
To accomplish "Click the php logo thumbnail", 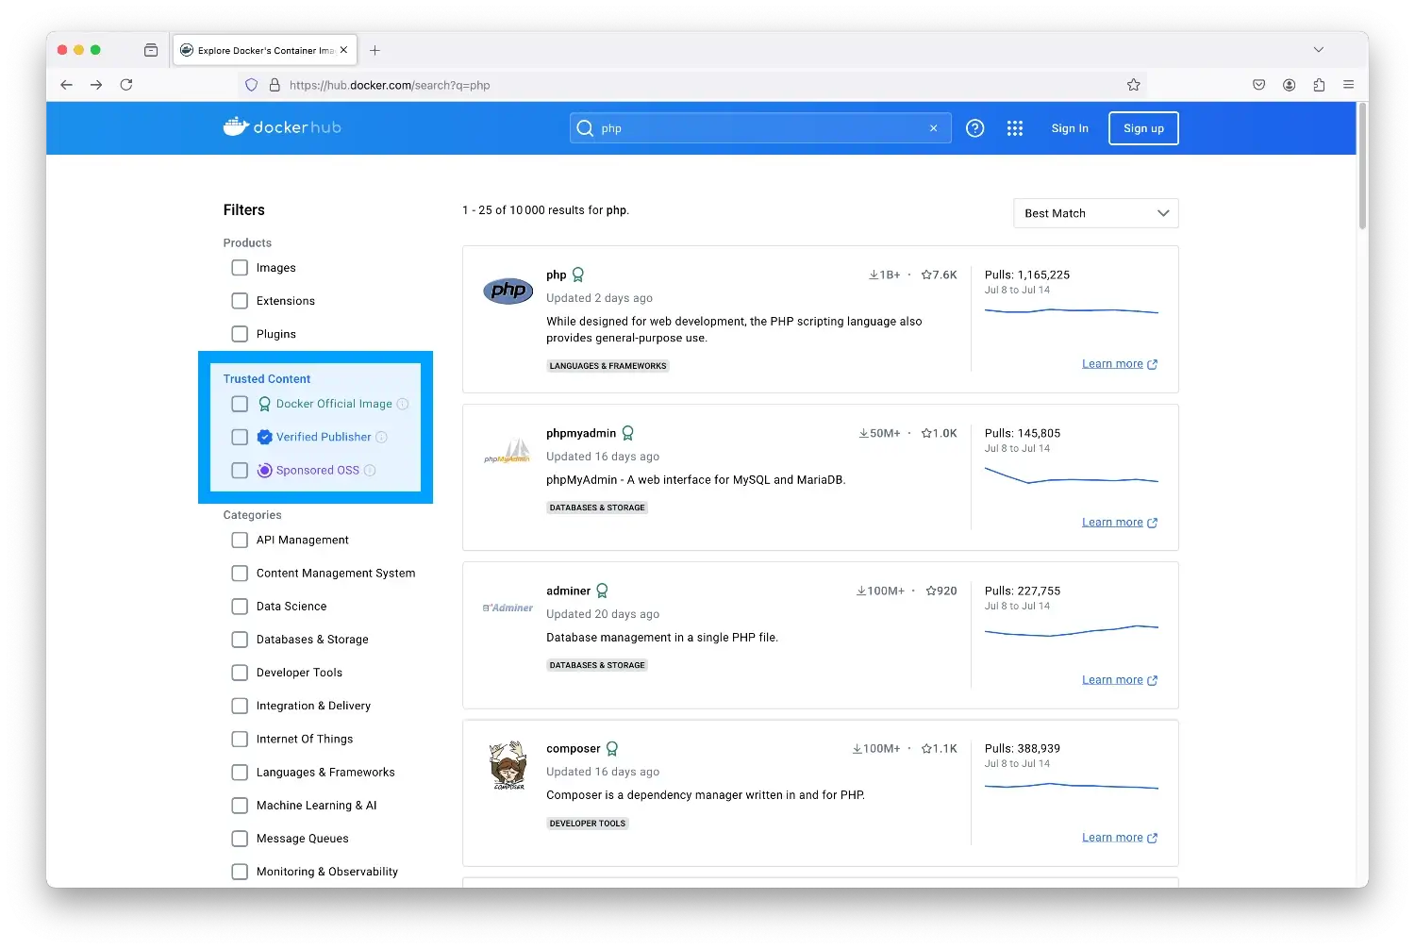I will tap(508, 291).
